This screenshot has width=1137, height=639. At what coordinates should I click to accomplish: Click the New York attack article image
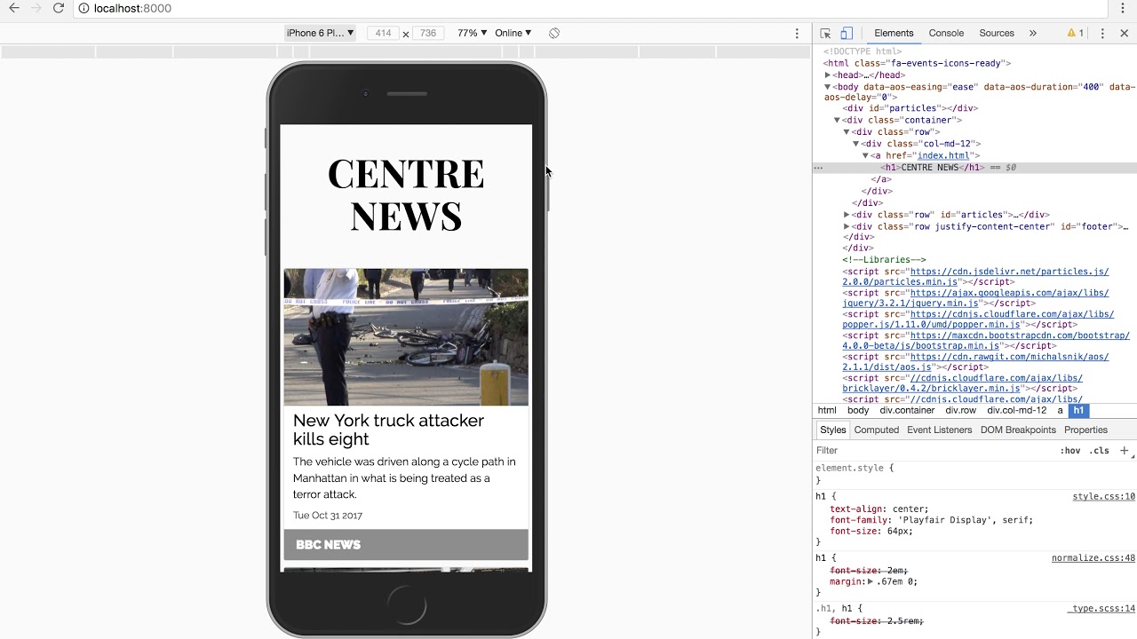tap(406, 337)
